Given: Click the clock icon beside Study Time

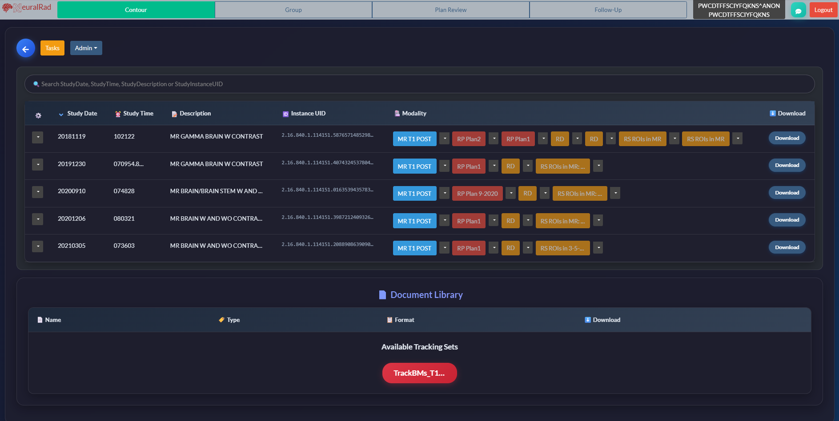Looking at the screenshot, I should [x=117, y=114].
